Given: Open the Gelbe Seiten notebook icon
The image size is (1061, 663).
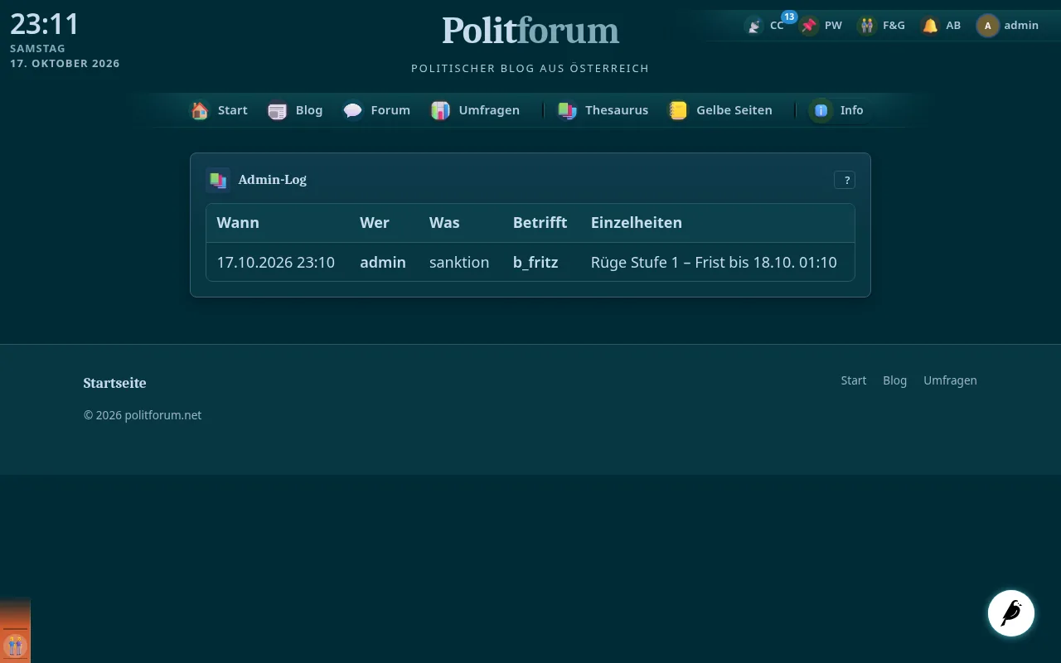Looking at the screenshot, I should [x=678, y=110].
